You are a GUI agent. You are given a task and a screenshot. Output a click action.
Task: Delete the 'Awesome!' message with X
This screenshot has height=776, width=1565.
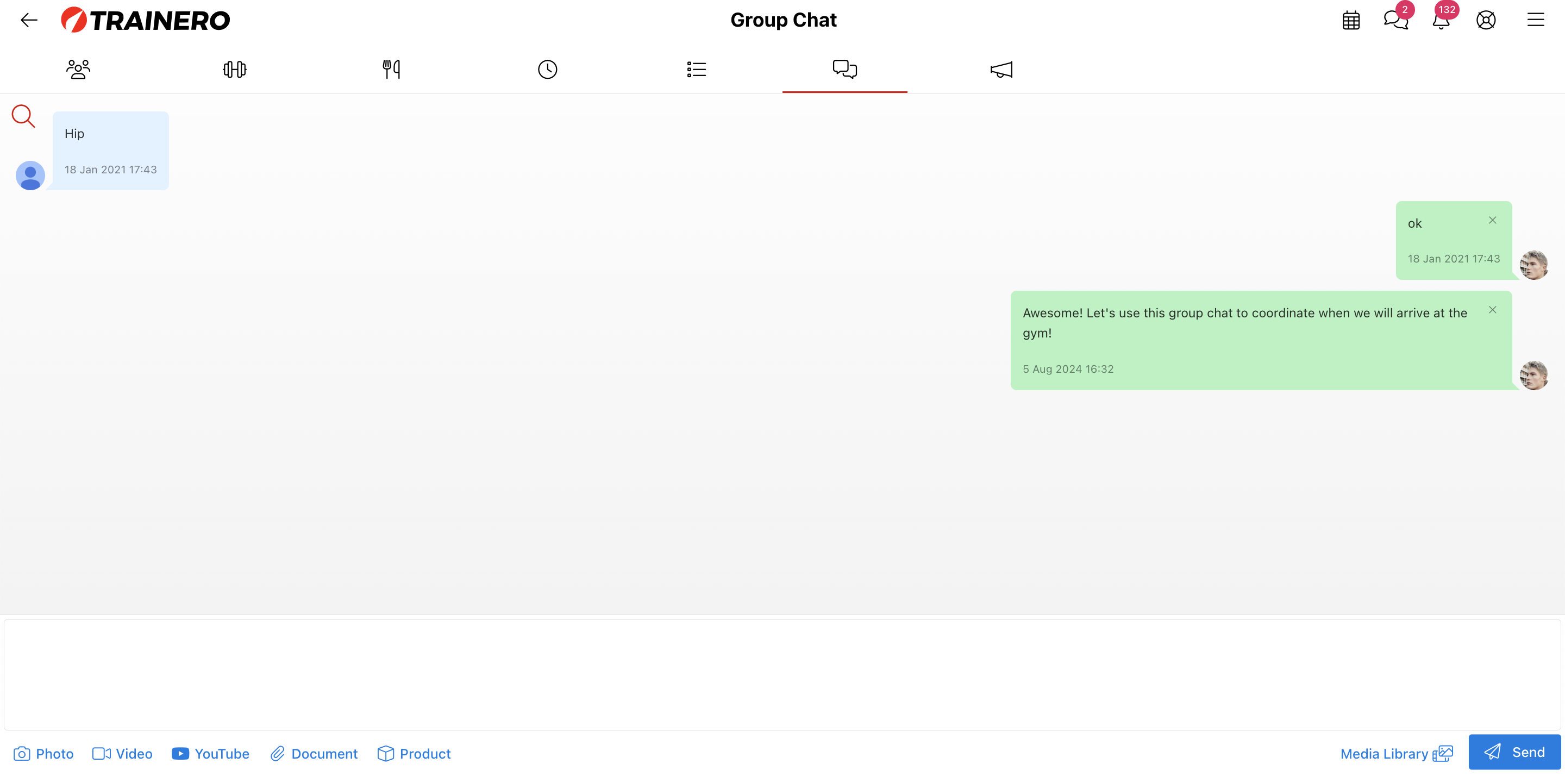(x=1493, y=310)
